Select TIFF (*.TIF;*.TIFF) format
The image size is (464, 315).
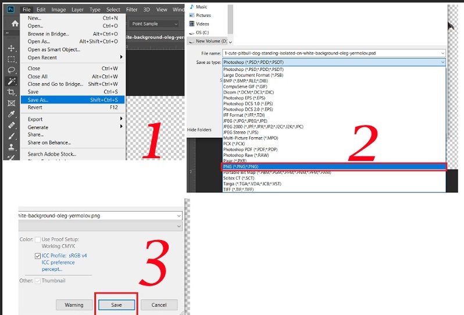tap(334, 189)
